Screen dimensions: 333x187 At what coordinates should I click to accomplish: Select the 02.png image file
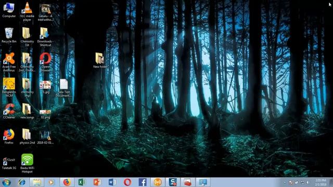[x=45, y=114]
